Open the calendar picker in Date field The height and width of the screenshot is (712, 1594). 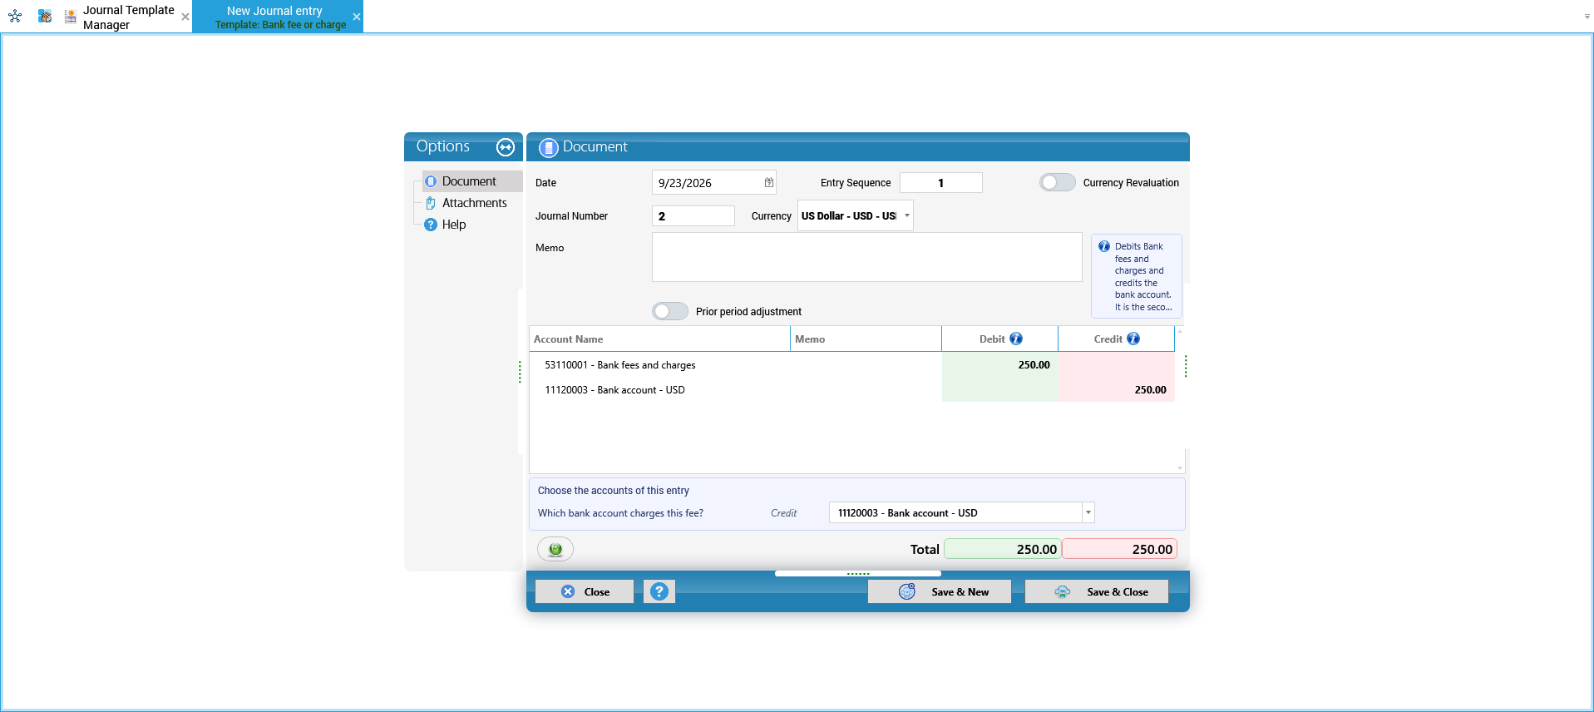tap(769, 182)
